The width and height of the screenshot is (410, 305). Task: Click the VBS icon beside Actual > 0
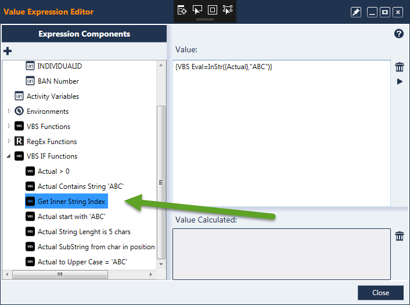click(30, 171)
